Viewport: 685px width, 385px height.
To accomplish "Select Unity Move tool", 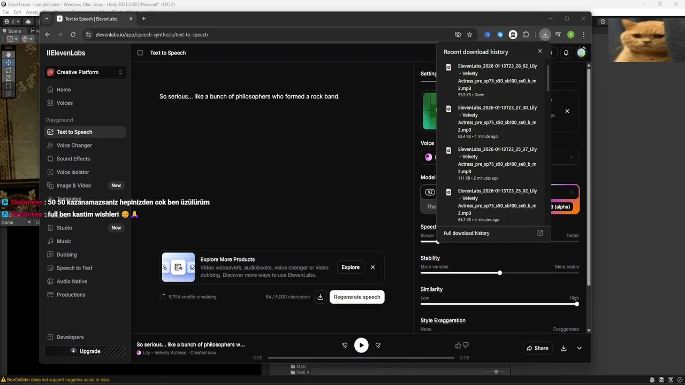I will click(x=9, y=63).
